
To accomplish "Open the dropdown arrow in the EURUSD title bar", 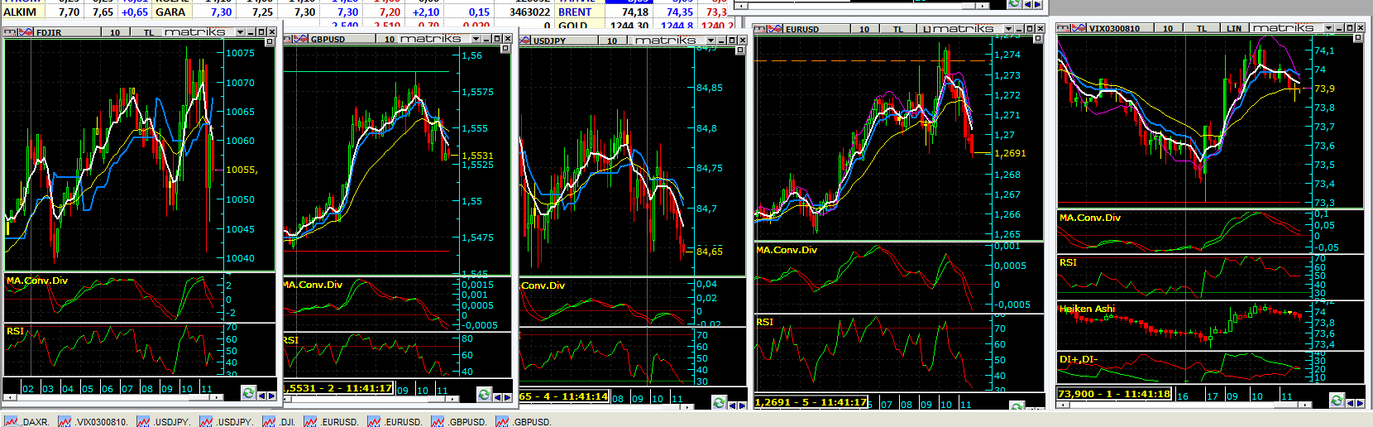I will (1007, 29).
